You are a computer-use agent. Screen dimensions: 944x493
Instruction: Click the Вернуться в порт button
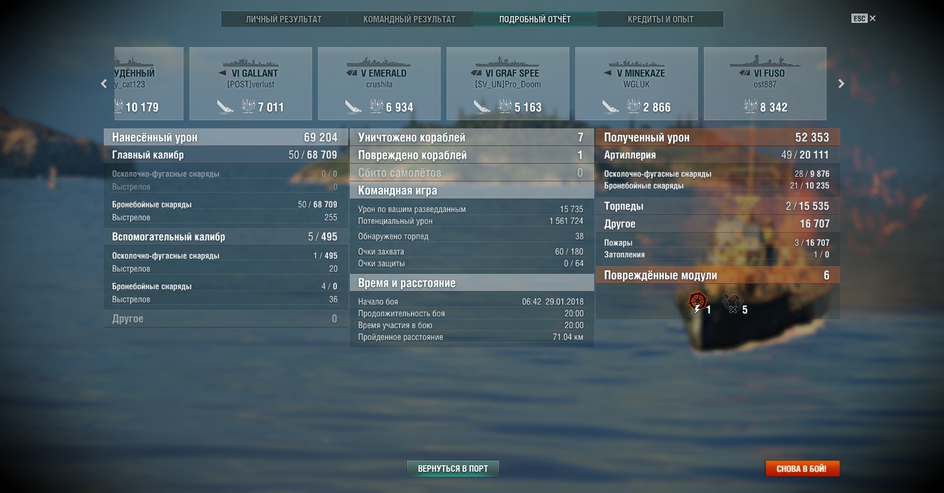(x=453, y=469)
